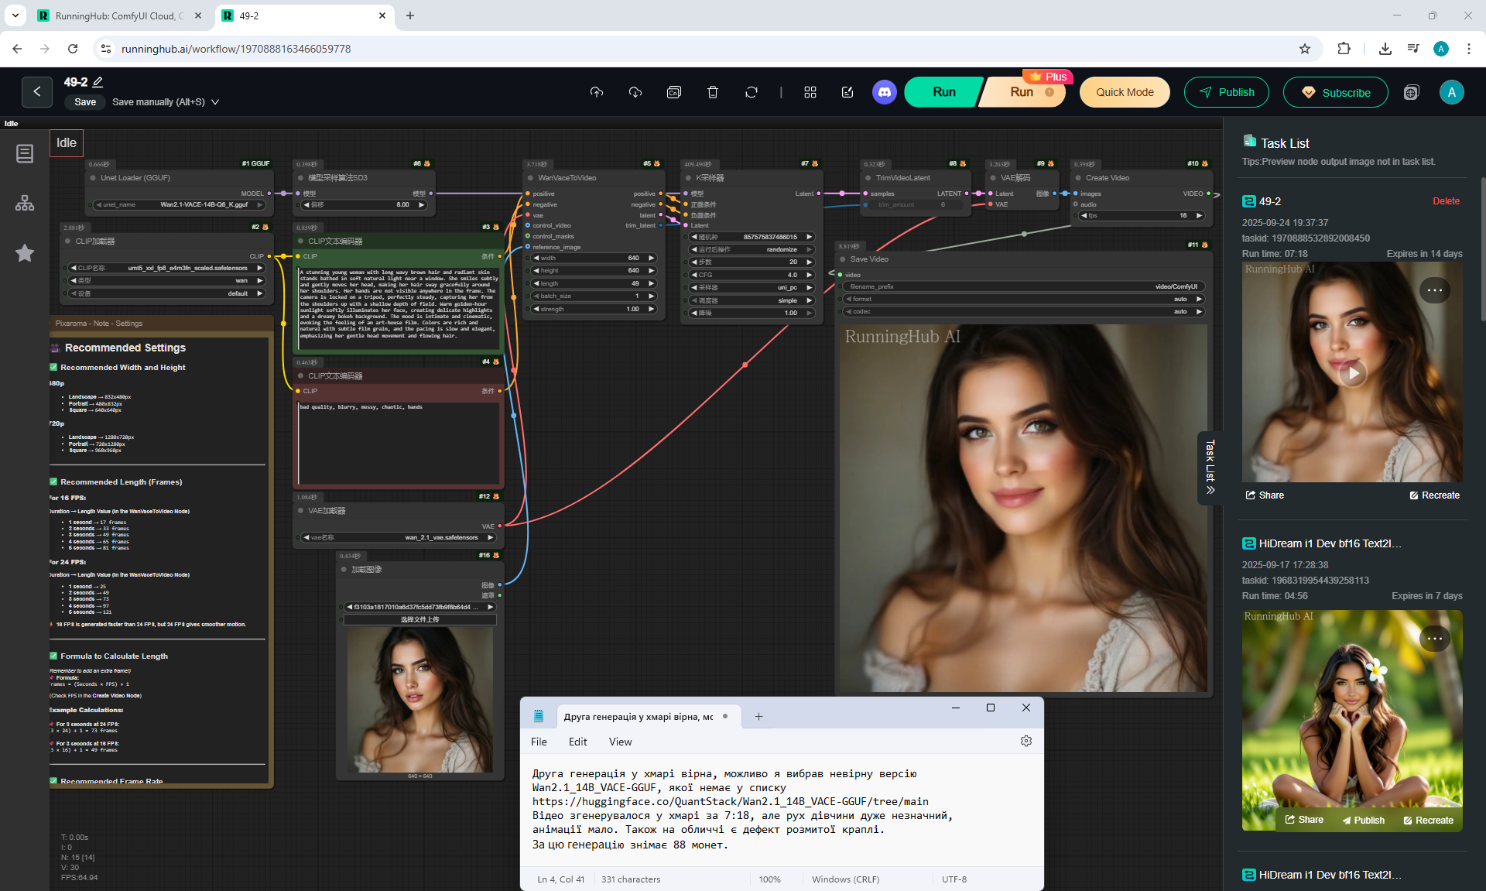The image size is (1486, 891).
Task: Open Notepad settings gear icon
Action: 1026,741
